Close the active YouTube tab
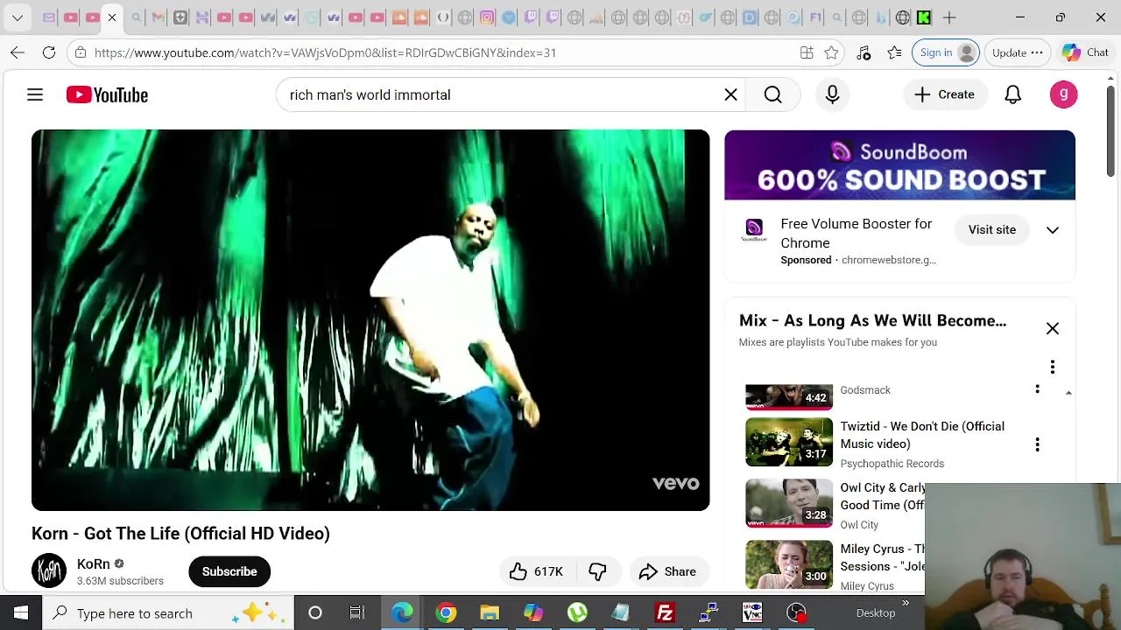Screen dimensions: 1121x630 (x=112, y=17)
